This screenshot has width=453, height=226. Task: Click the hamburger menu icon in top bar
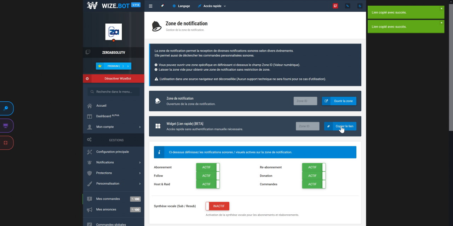pos(150,6)
